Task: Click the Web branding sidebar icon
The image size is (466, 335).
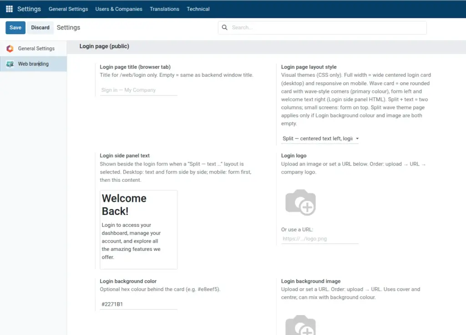Action: click(x=10, y=64)
